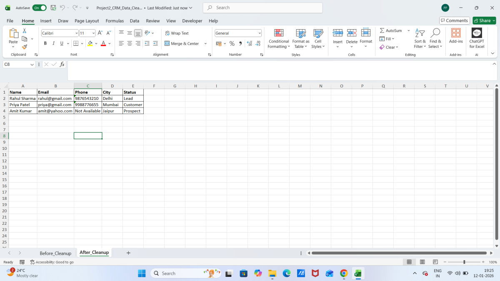Viewport: 500px width, 281px height.
Task: Click the Merge & Center icon
Action: point(182,43)
